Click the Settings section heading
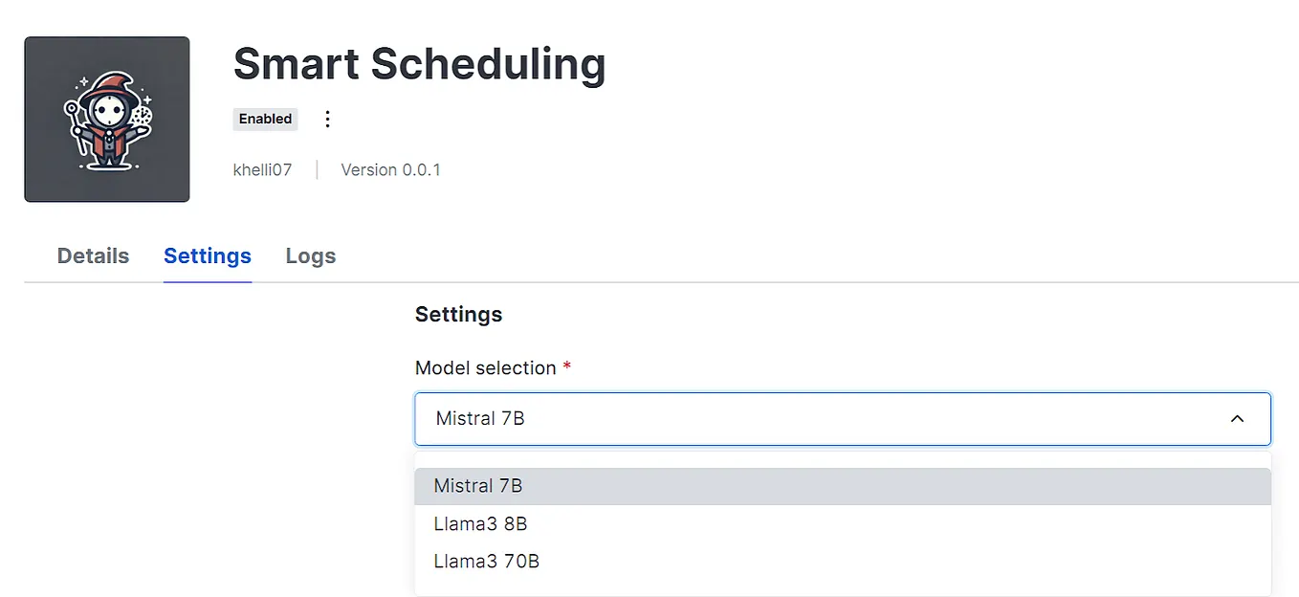This screenshot has width=1299, height=597. click(x=458, y=314)
